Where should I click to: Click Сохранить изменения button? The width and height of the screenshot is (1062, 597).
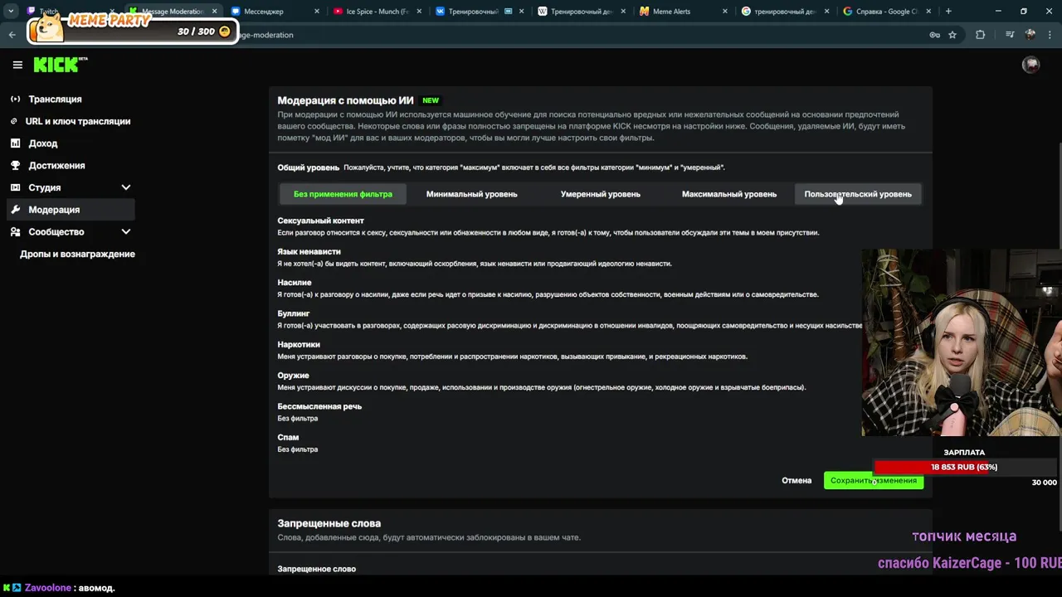874,481
